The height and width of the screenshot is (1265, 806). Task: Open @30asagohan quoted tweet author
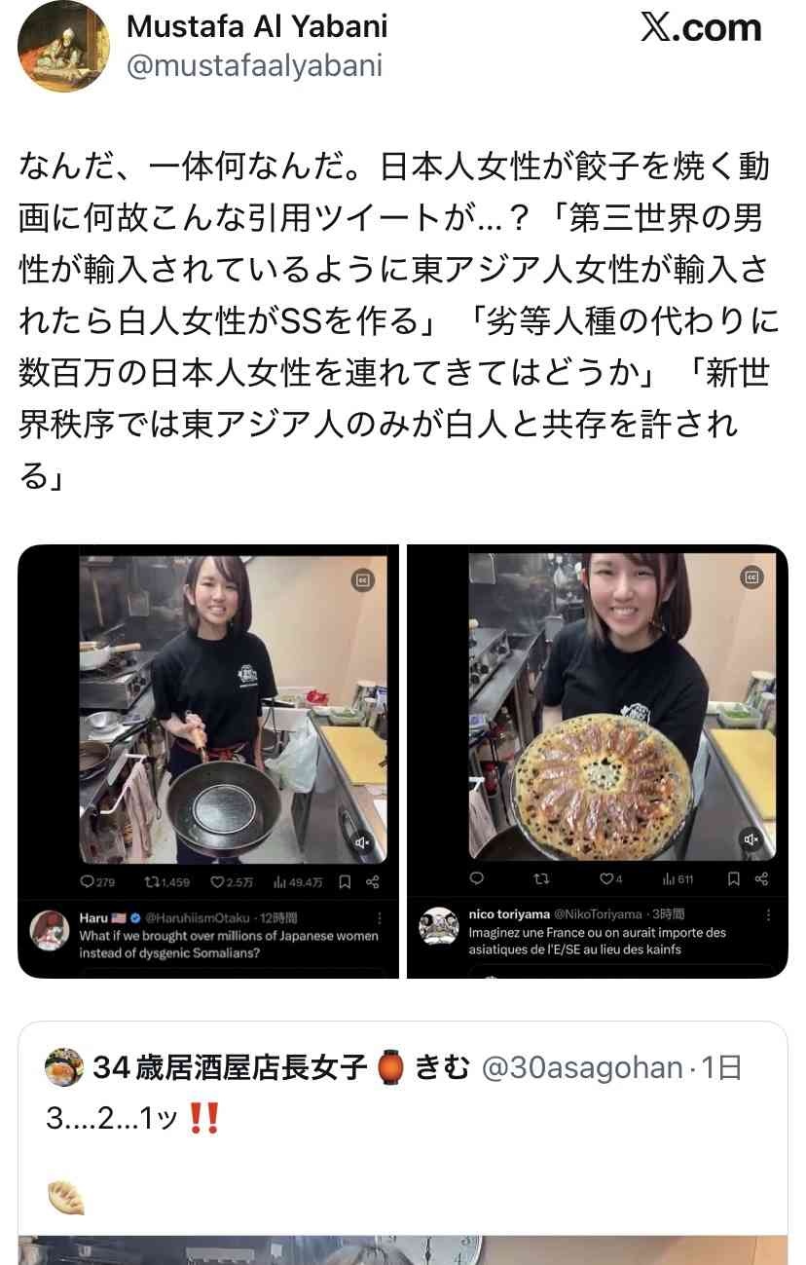click(x=581, y=1068)
